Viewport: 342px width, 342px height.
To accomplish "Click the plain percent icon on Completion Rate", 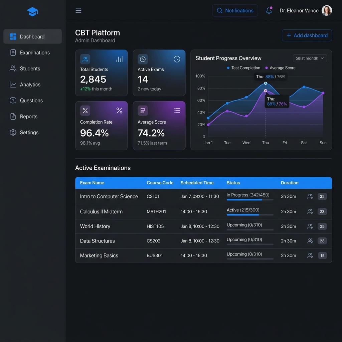I will [119, 111].
